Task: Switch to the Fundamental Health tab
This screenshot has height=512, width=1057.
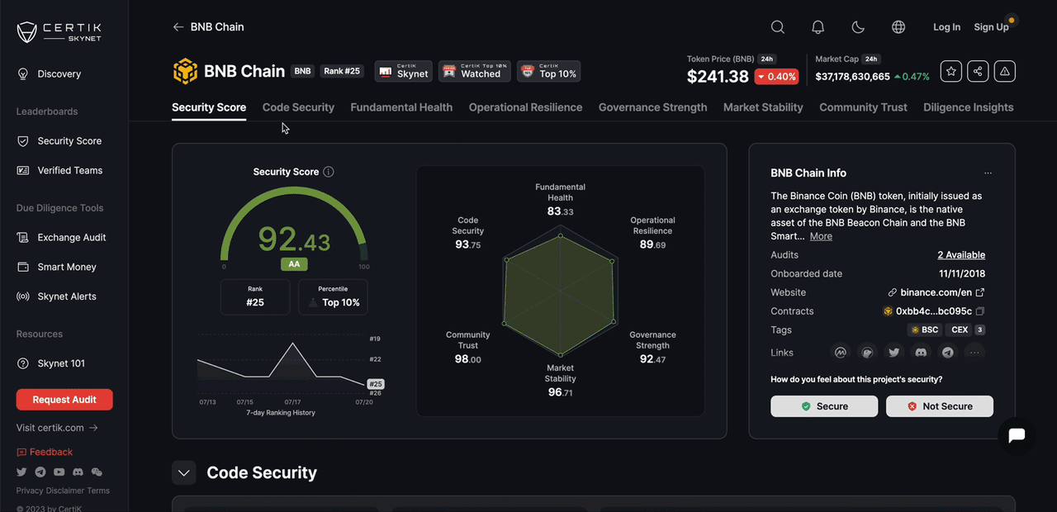Action: pos(401,107)
